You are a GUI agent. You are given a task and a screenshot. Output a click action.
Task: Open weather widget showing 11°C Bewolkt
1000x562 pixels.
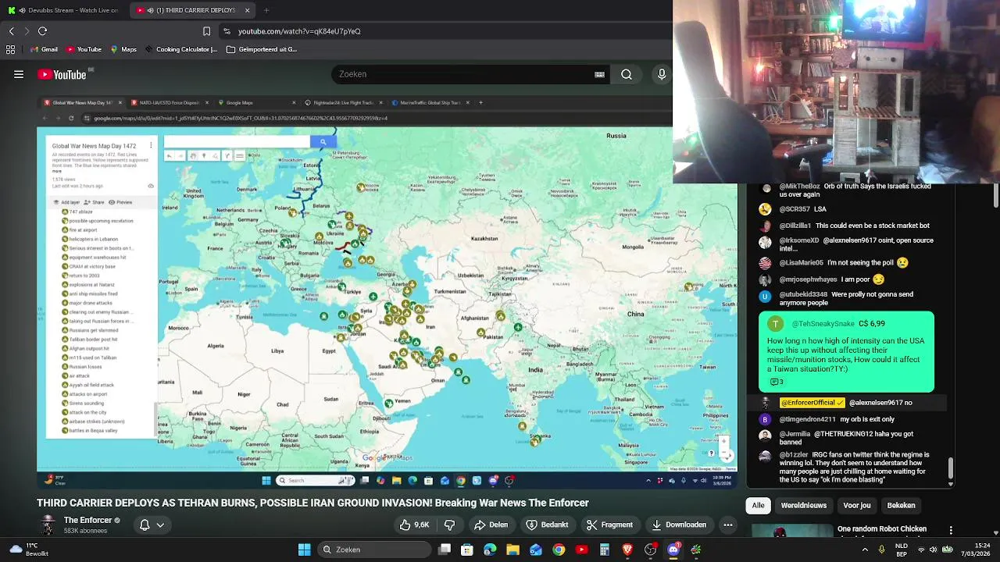click(28, 550)
